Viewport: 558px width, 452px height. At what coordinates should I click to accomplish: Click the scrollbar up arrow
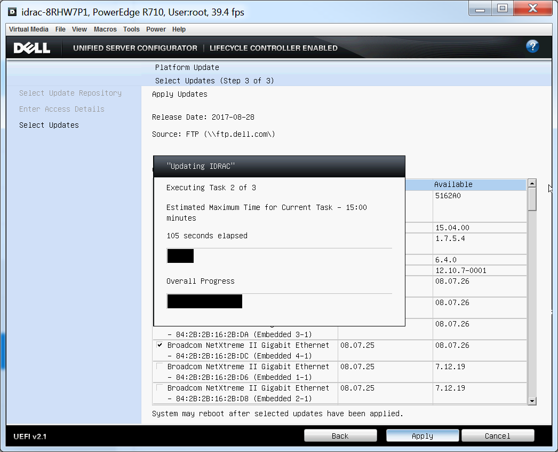tap(532, 183)
